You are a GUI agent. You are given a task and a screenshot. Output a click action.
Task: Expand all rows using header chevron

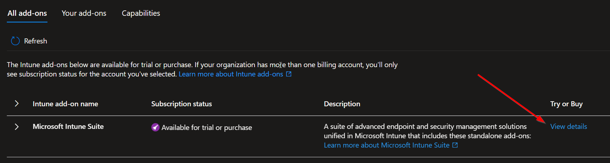coord(17,104)
